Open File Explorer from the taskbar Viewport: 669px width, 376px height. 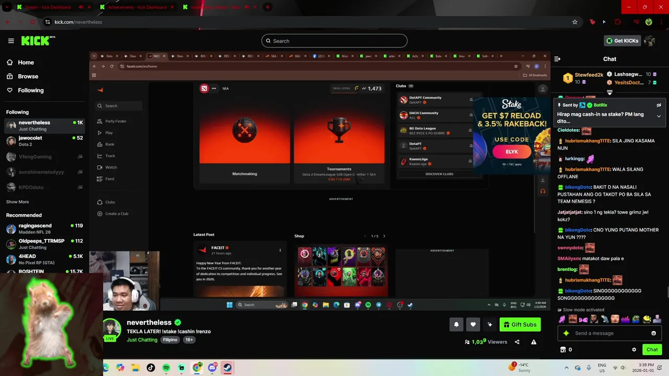[x=135, y=368]
